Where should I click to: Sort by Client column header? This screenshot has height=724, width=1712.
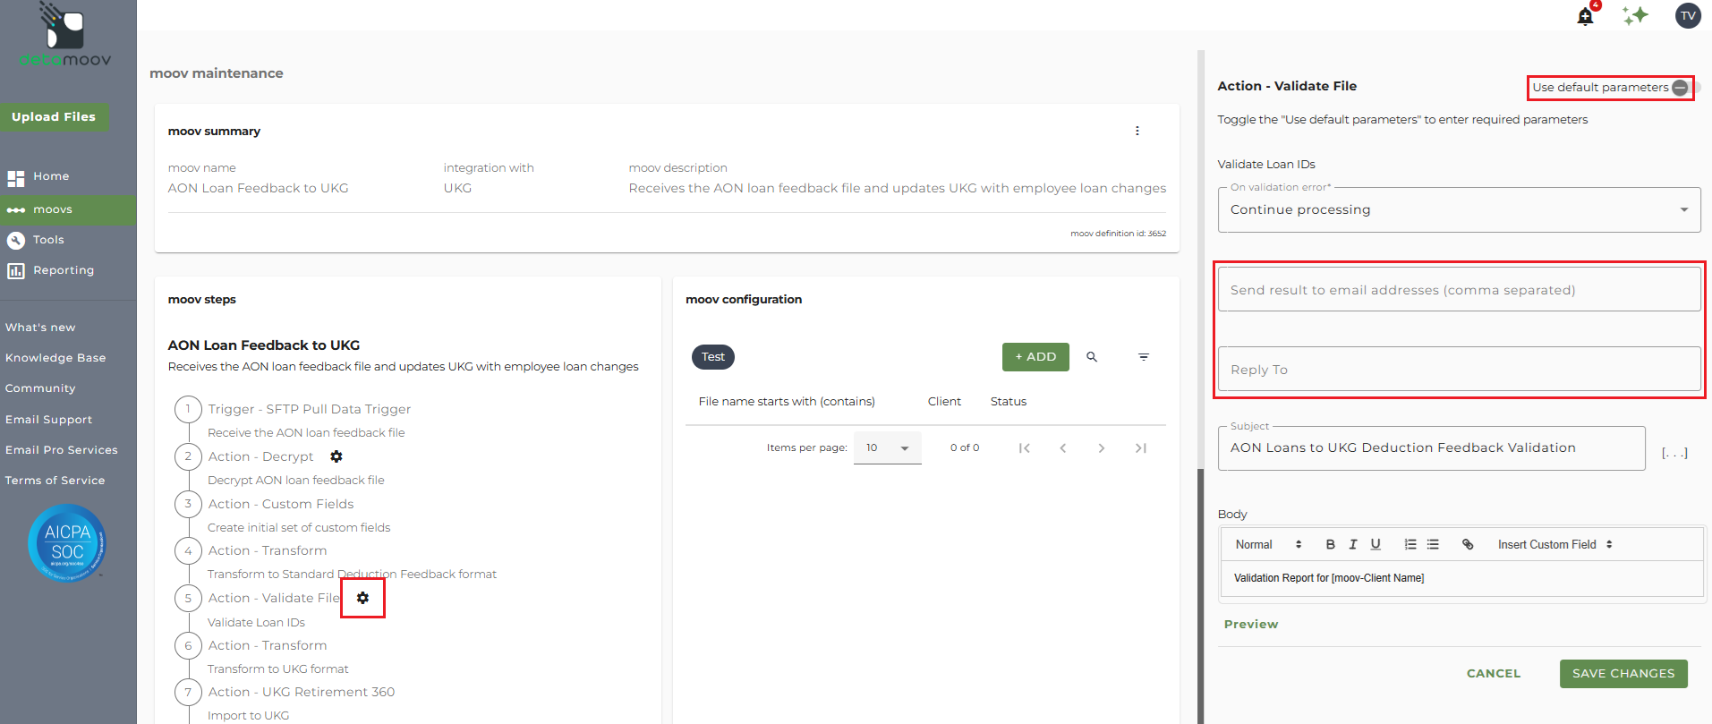pyautogui.click(x=944, y=402)
